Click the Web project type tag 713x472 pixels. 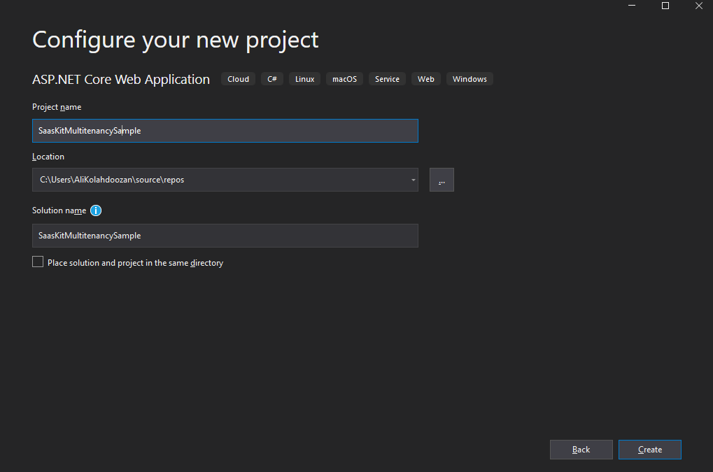click(425, 79)
